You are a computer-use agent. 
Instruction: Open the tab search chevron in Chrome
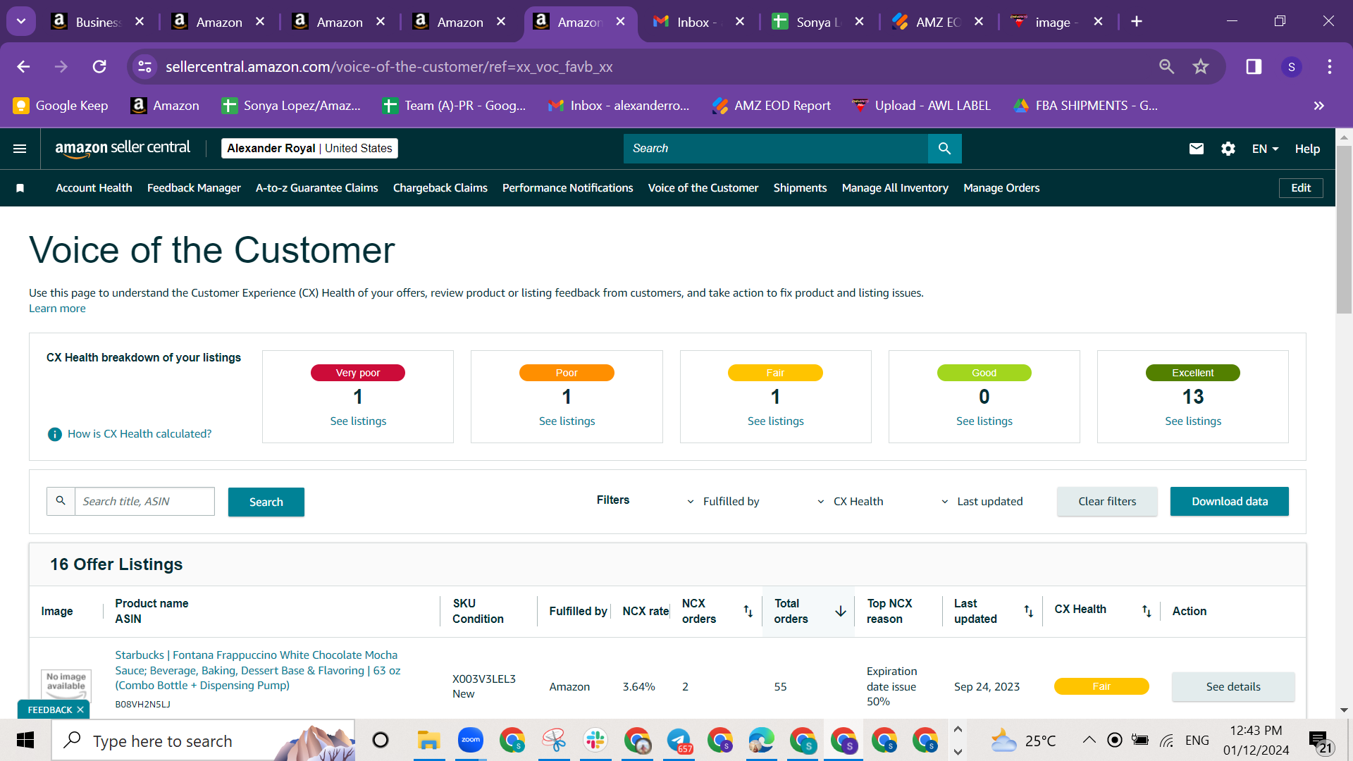click(21, 21)
